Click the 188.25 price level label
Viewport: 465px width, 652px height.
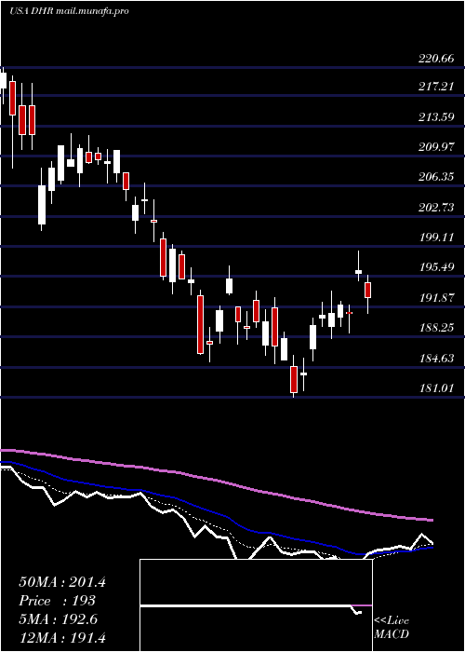pos(436,328)
